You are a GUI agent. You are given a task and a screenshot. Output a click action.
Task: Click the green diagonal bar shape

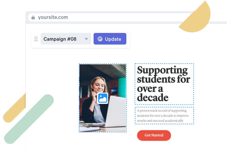click(x=29, y=119)
